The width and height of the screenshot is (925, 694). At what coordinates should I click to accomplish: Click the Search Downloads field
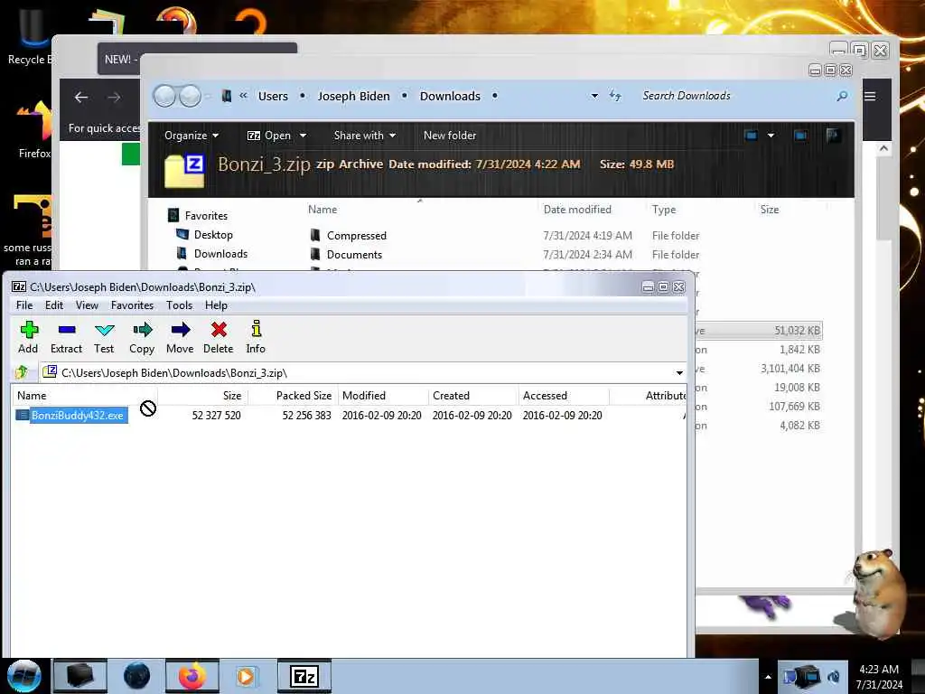734,96
